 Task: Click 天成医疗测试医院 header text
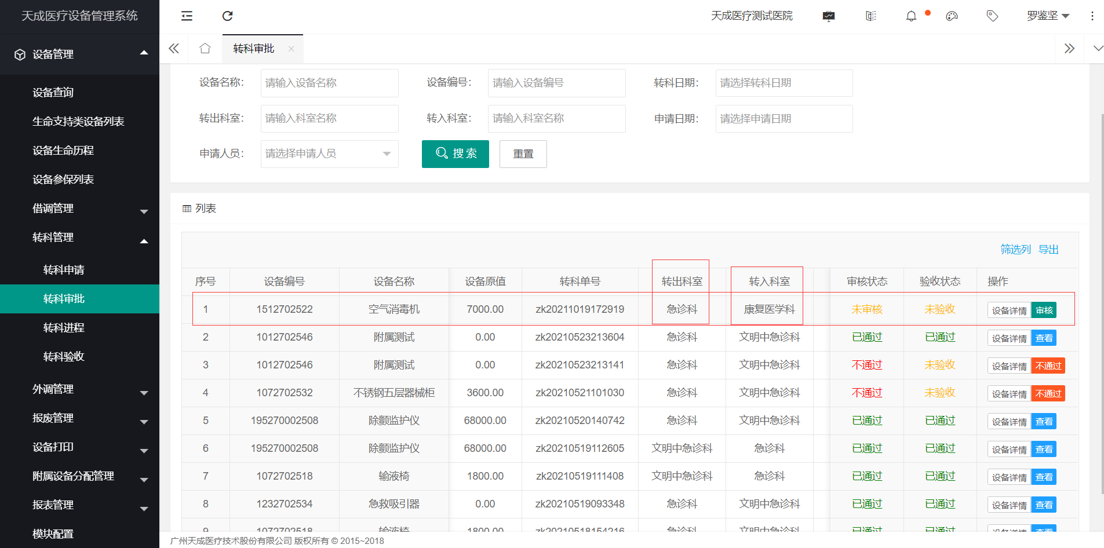[x=752, y=16]
